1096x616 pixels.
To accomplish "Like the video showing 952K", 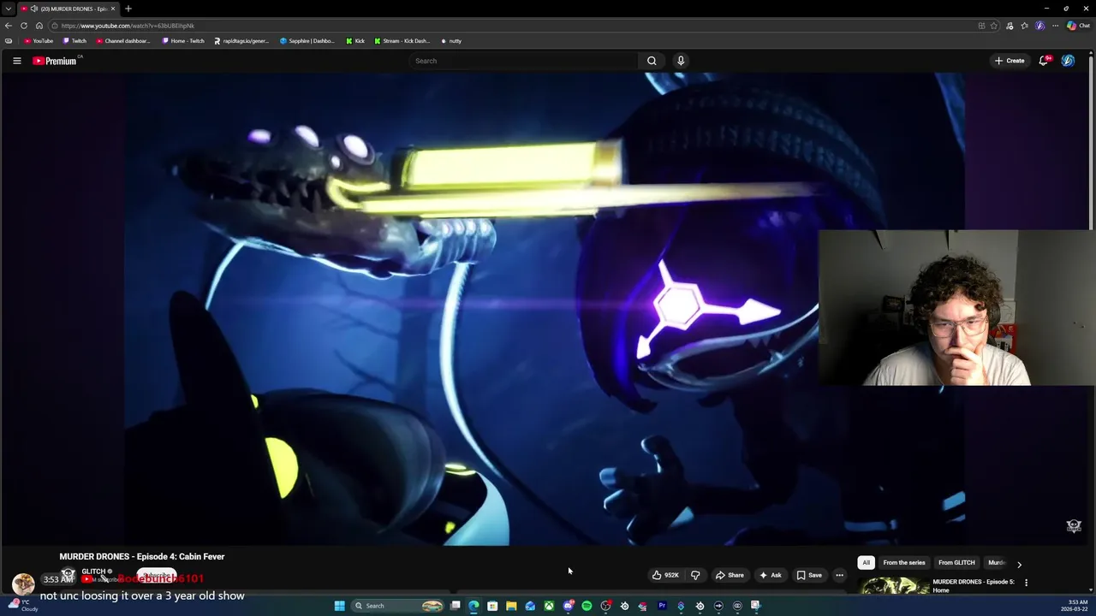I will pyautogui.click(x=665, y=575).
